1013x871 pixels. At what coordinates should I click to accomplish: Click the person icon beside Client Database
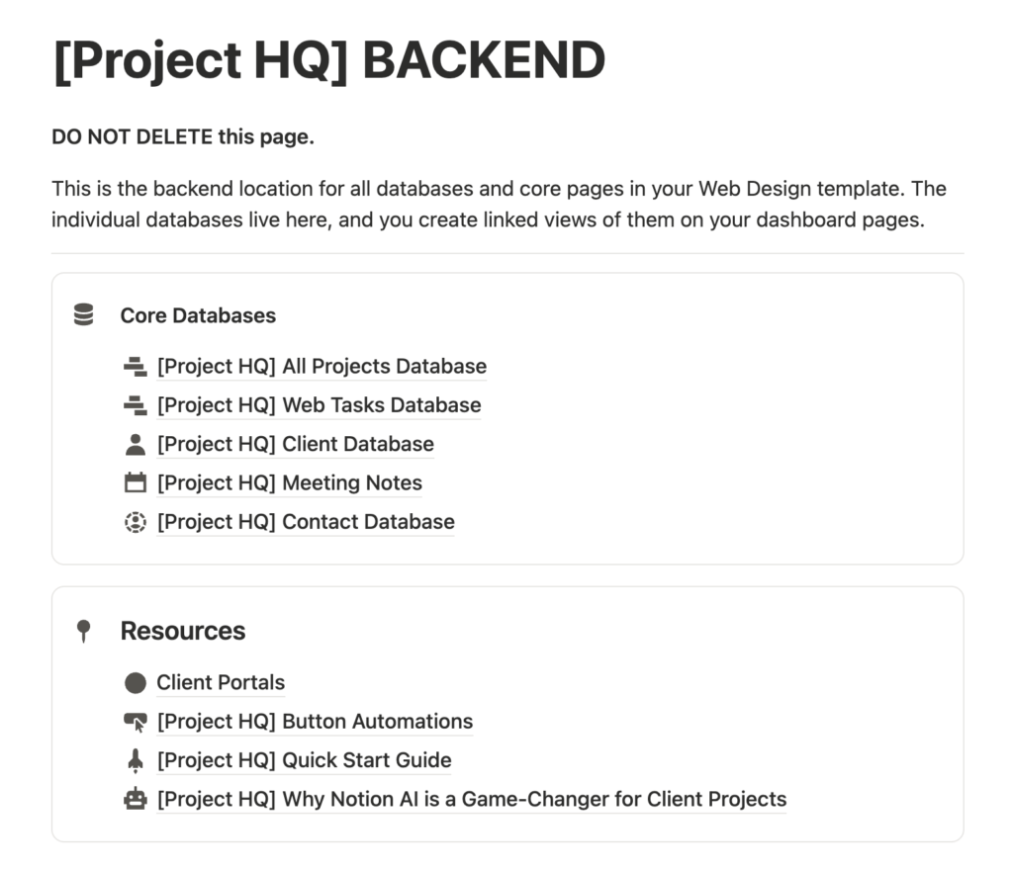click(x=135, y=443)
